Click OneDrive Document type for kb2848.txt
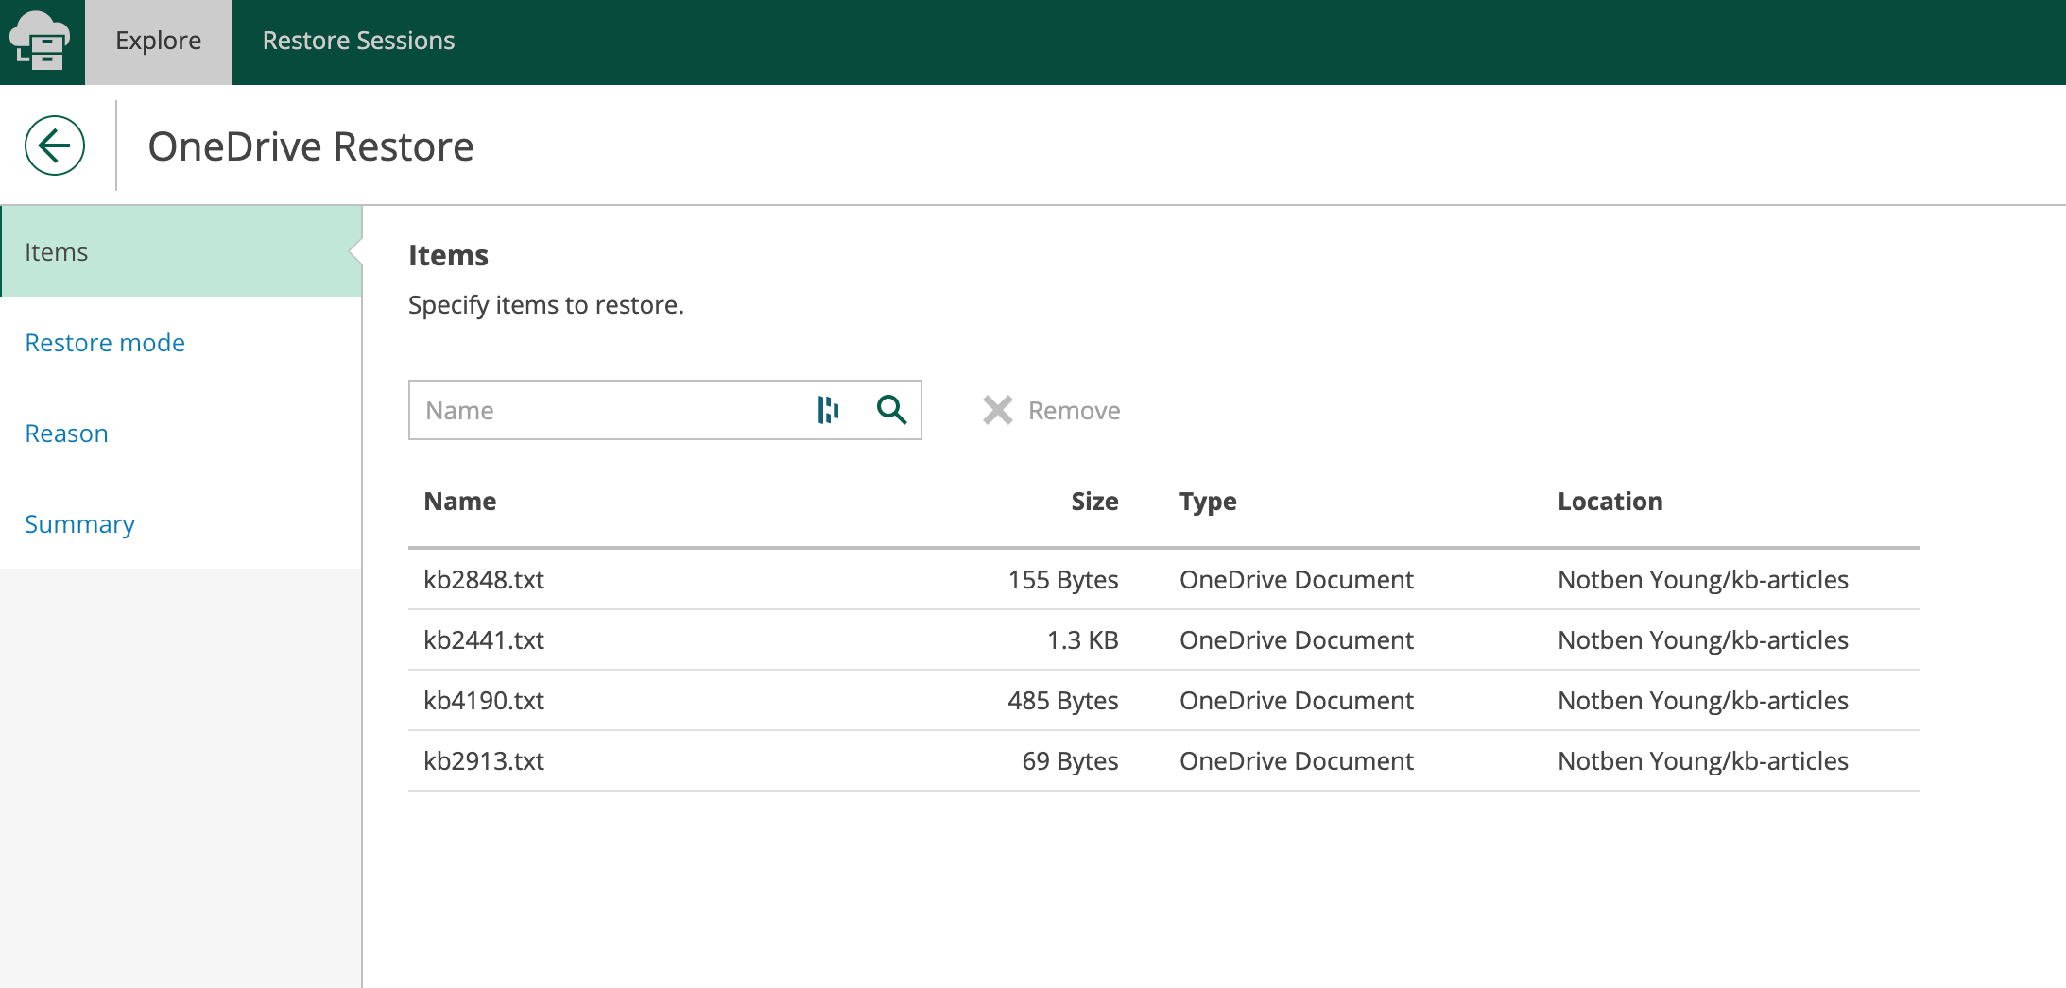 tap(1297, 579)
